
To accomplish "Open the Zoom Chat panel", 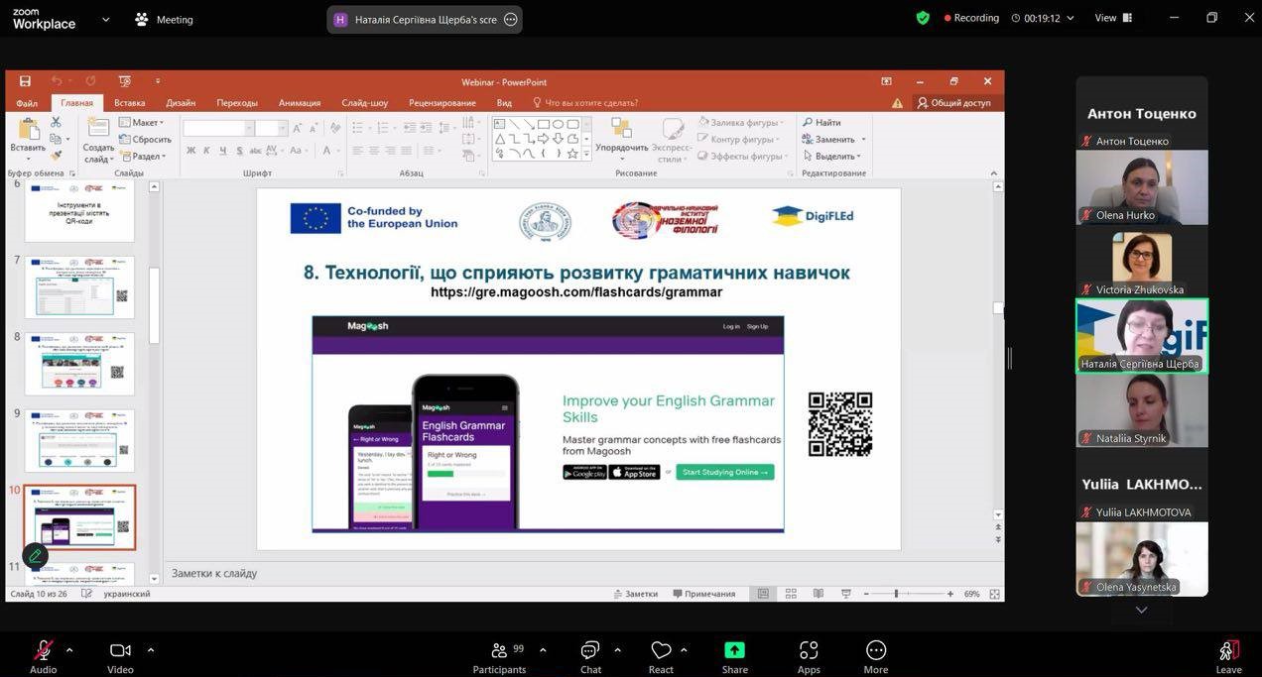I will tap(590, 657).
